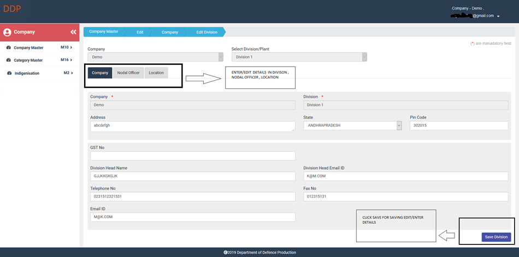The image size is (519, 257).
Task: Click the Company Master dashboard icon
Action: click(x=9, y=47)
